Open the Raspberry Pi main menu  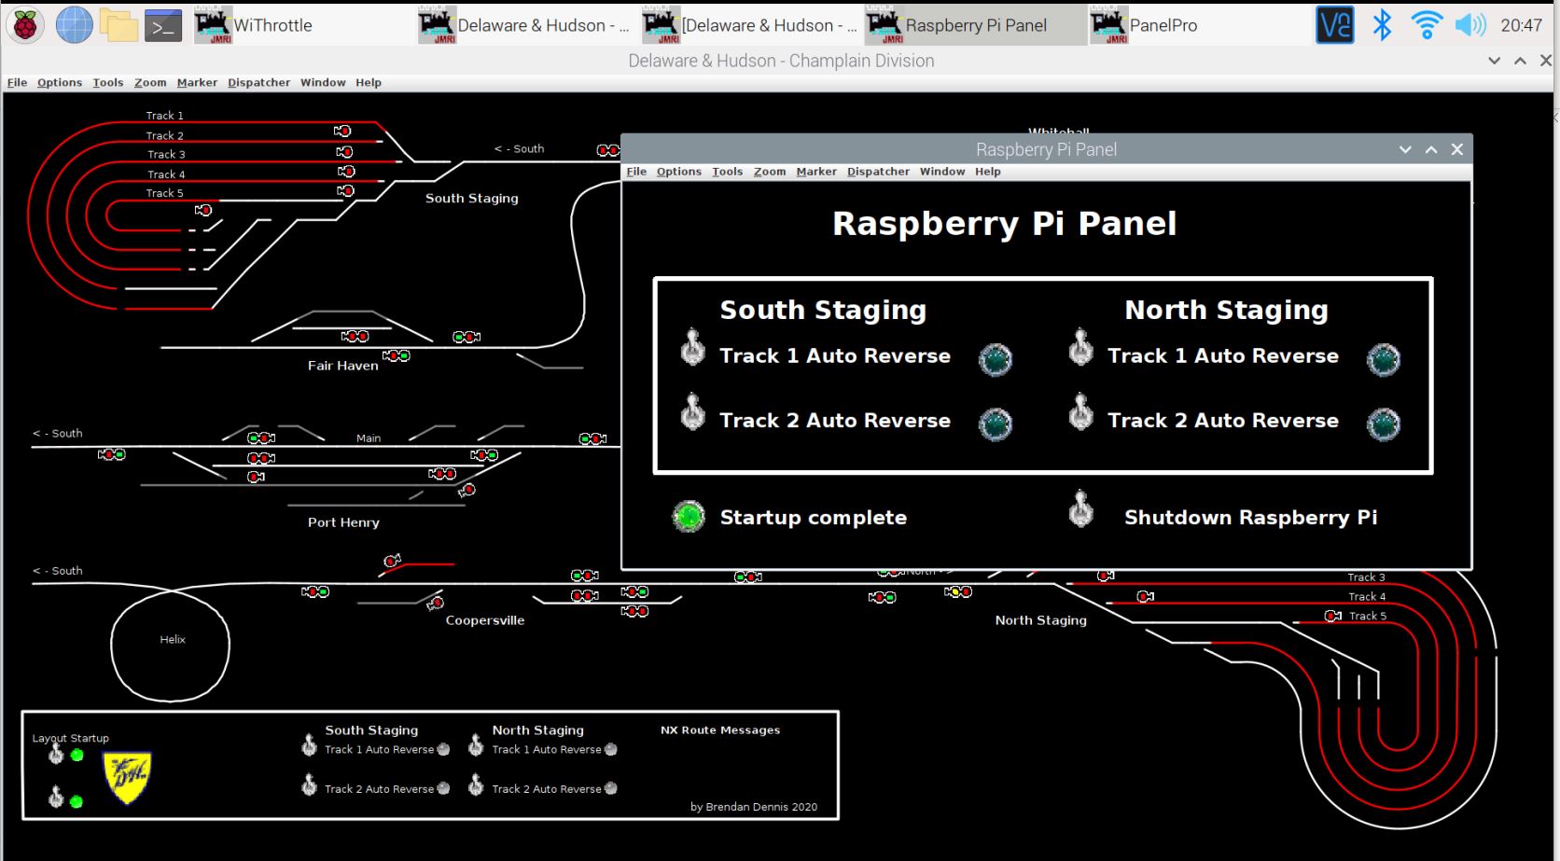(x=24, y=25)
